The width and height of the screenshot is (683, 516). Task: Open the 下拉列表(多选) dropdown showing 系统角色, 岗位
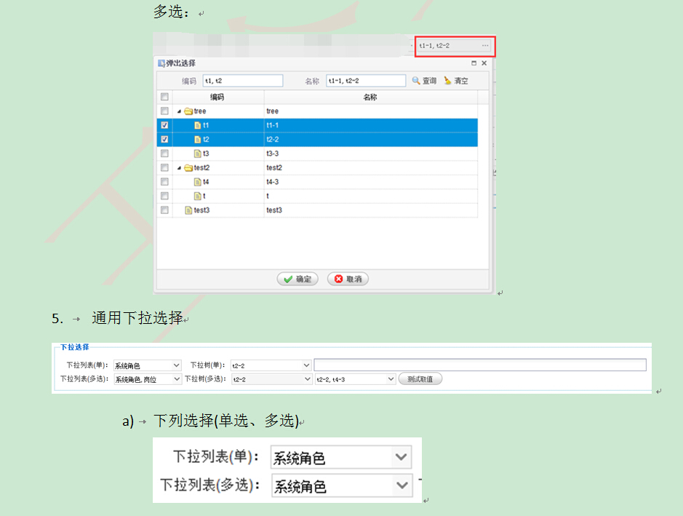point(177,379)
